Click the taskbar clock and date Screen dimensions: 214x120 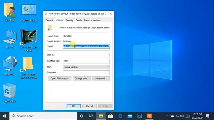click(x=197, y=116)
